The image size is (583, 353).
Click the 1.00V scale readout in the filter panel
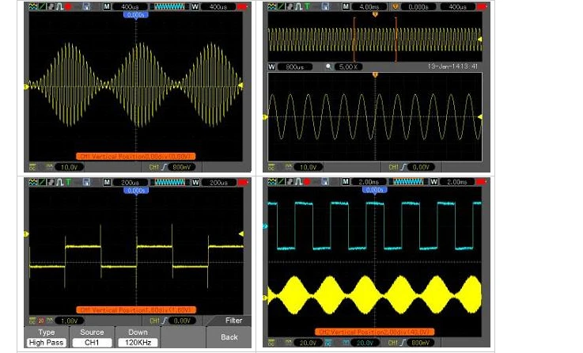coord(69,321)
